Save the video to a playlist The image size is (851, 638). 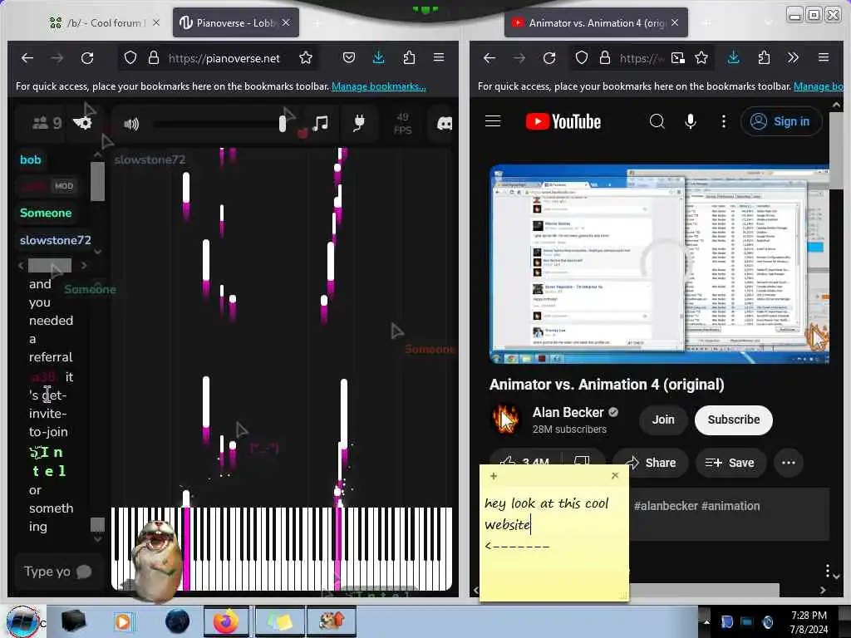730,463
